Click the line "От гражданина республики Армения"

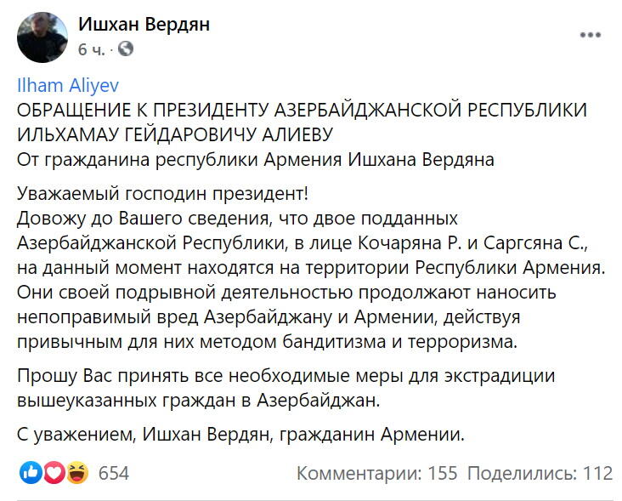click(x=255, y=159)
